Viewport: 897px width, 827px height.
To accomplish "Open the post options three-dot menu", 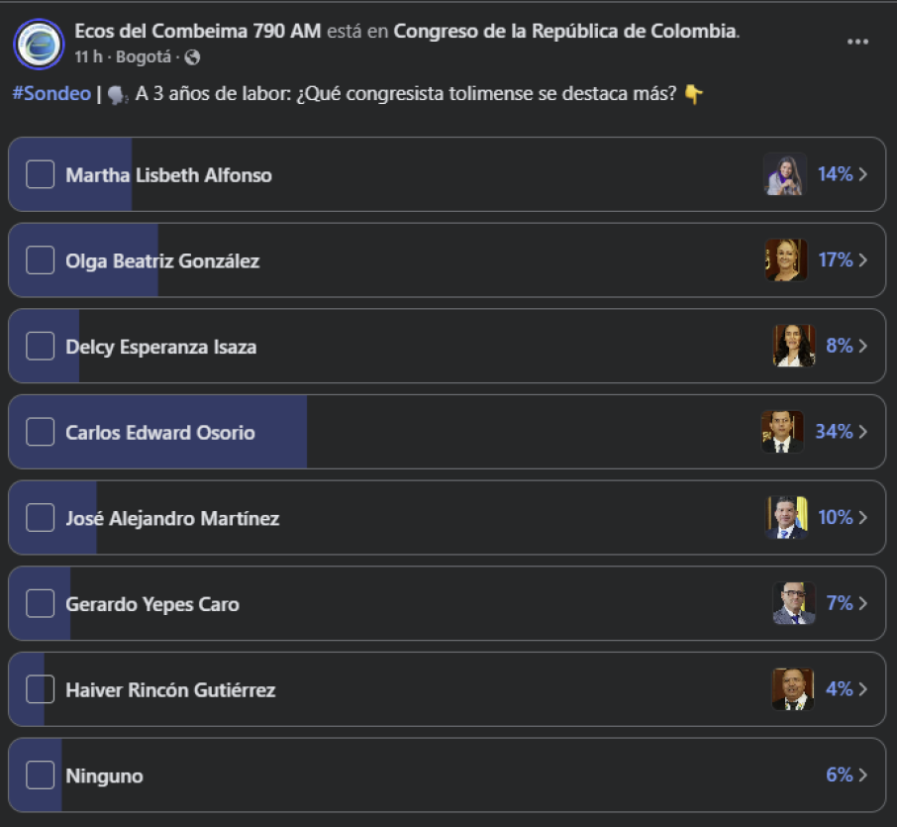I will (x=858, y=43).
